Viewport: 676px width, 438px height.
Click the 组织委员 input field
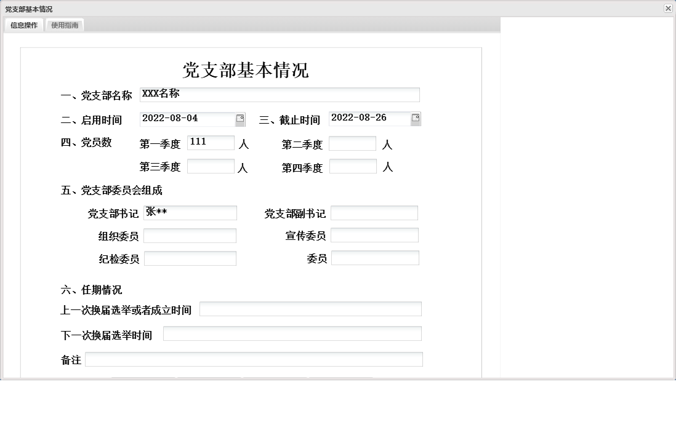tap(190, 235)
